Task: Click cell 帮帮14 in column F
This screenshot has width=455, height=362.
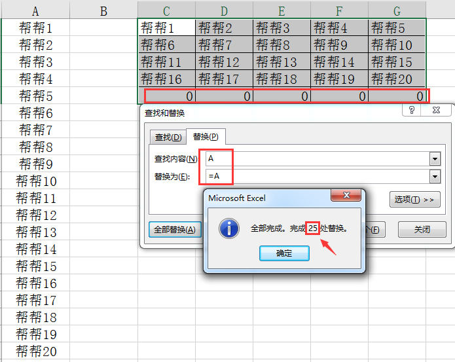Action: tap(339, 62)
